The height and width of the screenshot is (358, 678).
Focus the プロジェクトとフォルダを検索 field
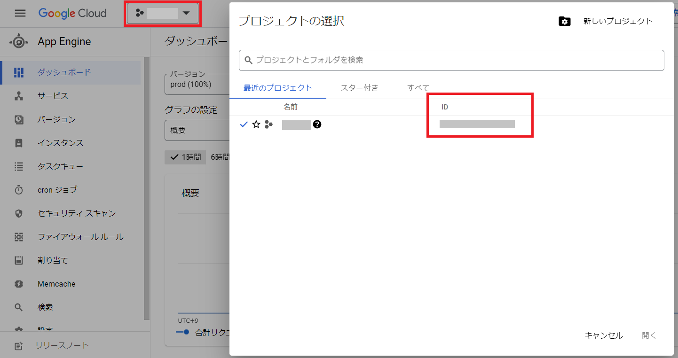(x=451, y=60)
